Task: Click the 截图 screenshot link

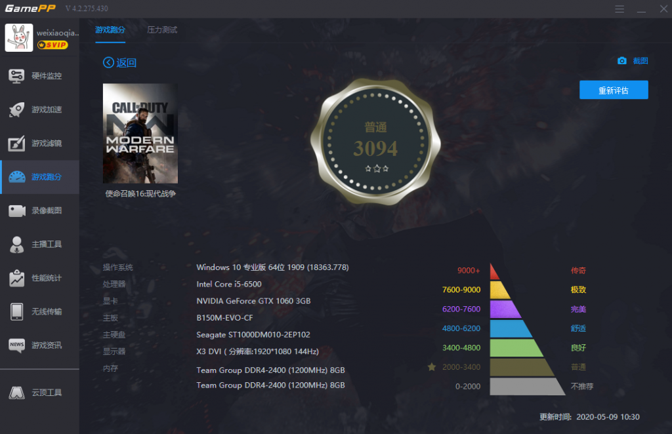Action: point(640,61)
